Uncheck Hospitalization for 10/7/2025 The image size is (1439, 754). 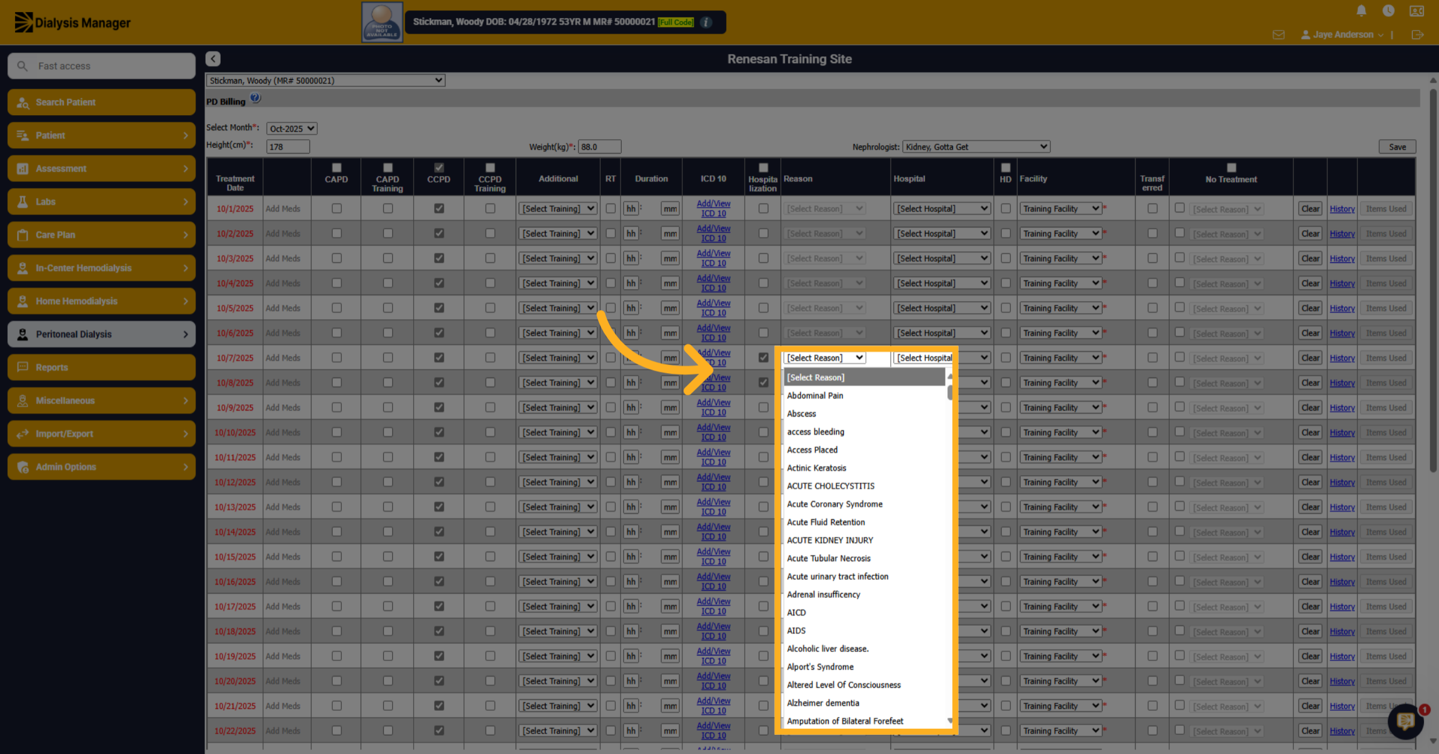763,358
